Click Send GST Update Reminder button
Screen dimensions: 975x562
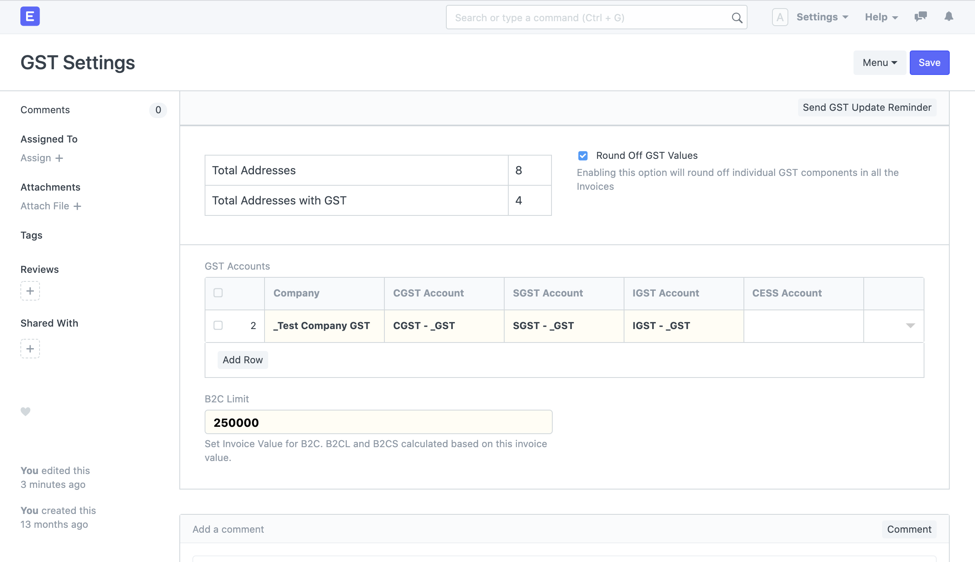click(x=867, y=108)
